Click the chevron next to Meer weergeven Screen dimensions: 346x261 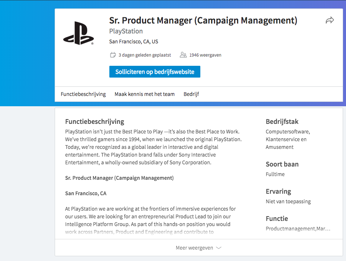219,248
